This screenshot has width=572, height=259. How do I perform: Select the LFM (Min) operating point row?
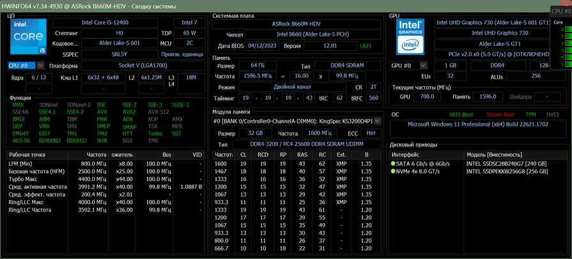tap(105, 164)
